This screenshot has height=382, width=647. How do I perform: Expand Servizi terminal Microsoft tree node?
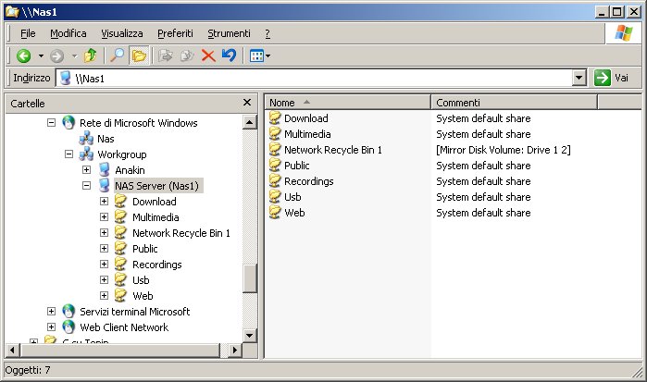point(52,312)
